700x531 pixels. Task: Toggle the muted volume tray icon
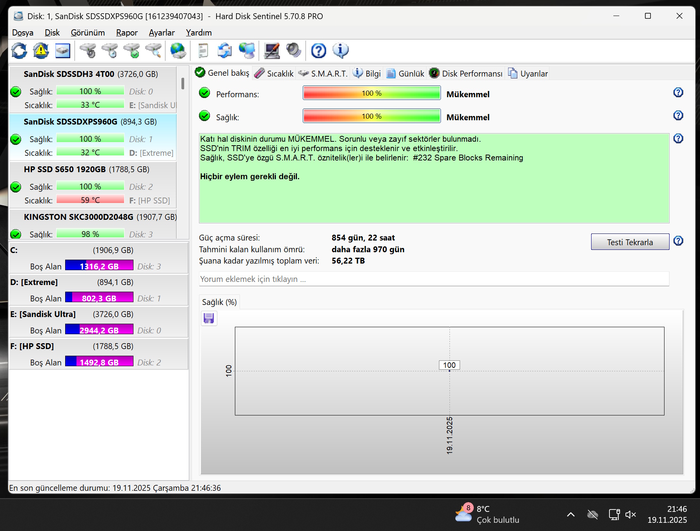coord(631,515)
